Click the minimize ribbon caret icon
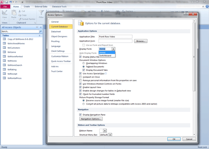 pos(203,6)
